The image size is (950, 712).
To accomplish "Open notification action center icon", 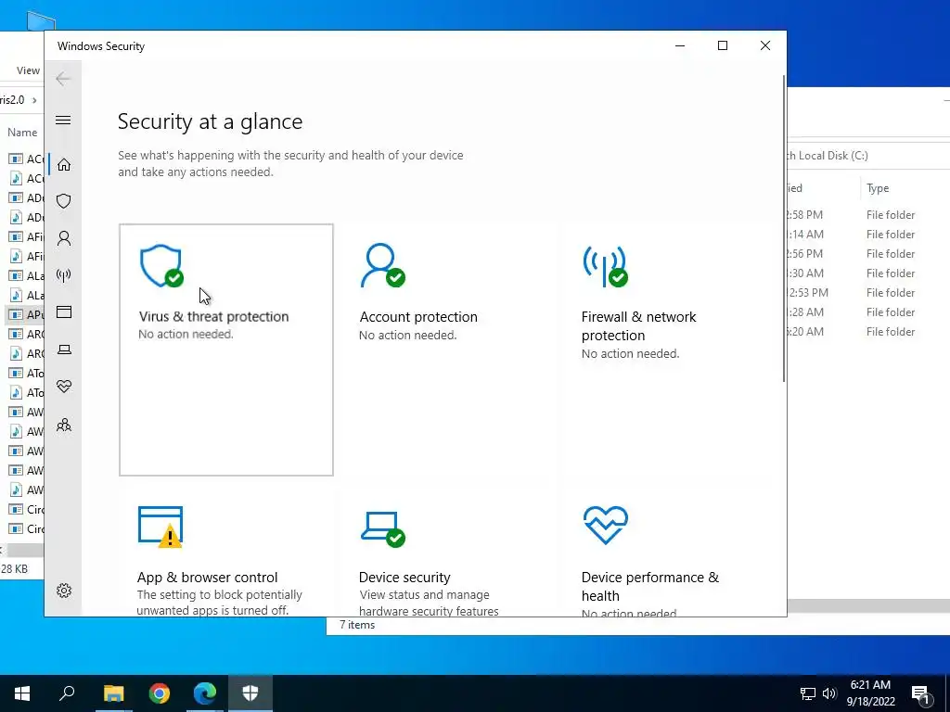I will point(920,693).
